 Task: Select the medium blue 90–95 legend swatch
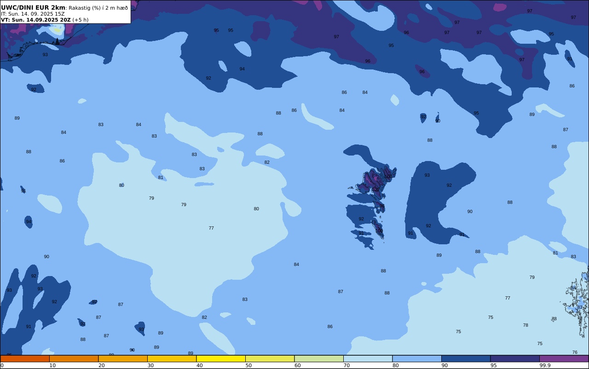pyautogui.click(x=466, y=358)
